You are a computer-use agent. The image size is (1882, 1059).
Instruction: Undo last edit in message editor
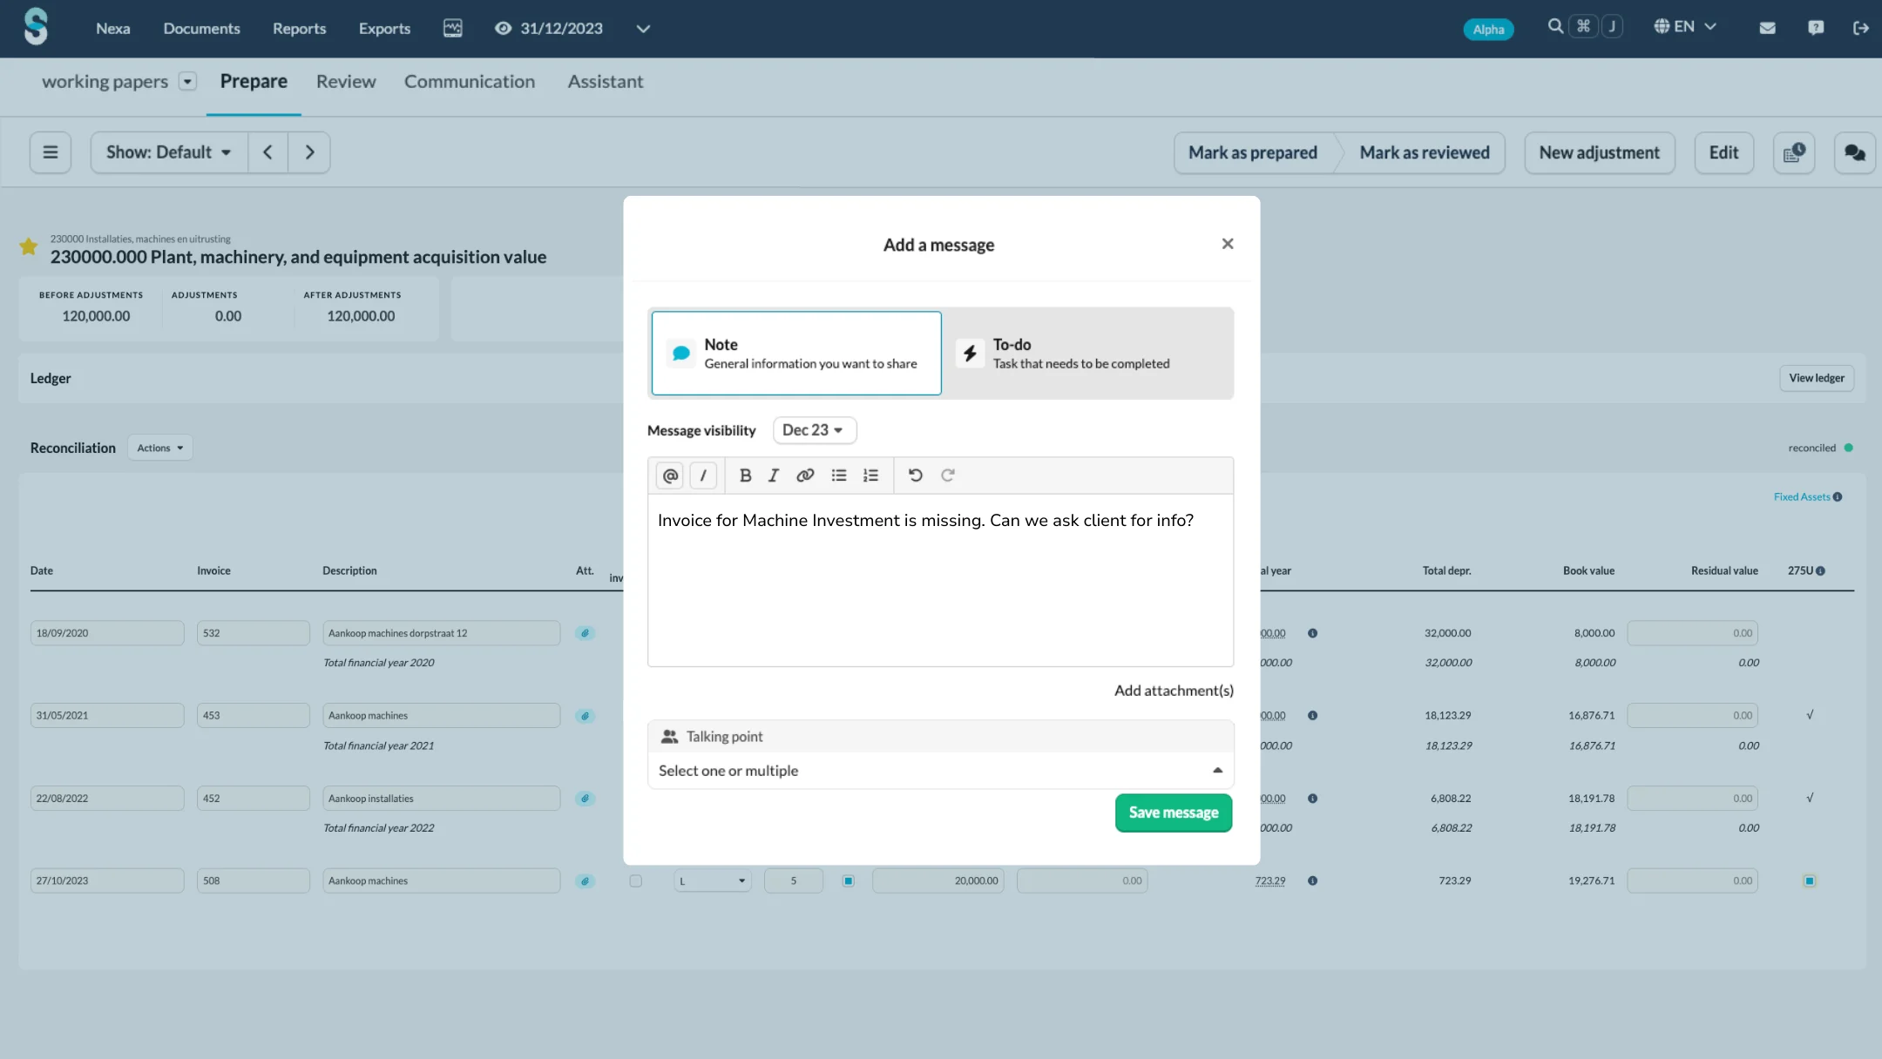click(915, 476)
